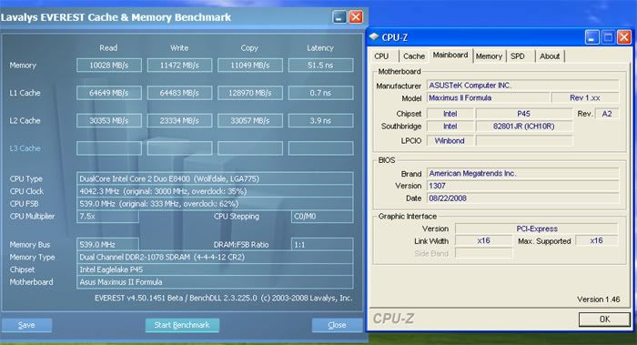Select the Memory Bus 539.0 MHz field
This screenshot has width=637, height=345.
pos(107,244)
